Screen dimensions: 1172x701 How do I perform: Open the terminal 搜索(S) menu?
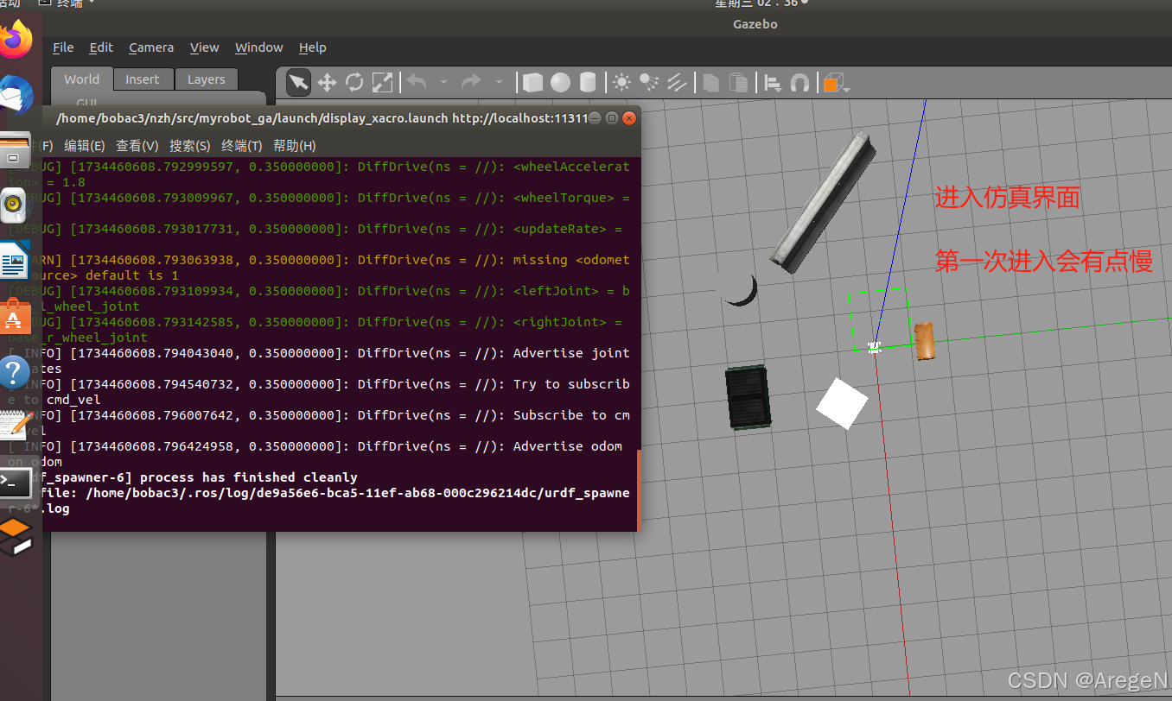pos(190,146)
